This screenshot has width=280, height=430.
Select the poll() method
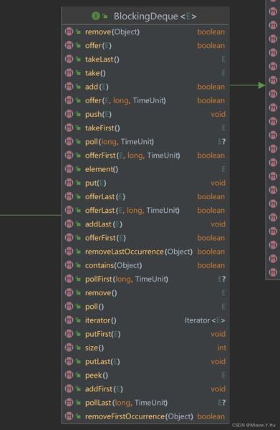(x=95, y=306)
